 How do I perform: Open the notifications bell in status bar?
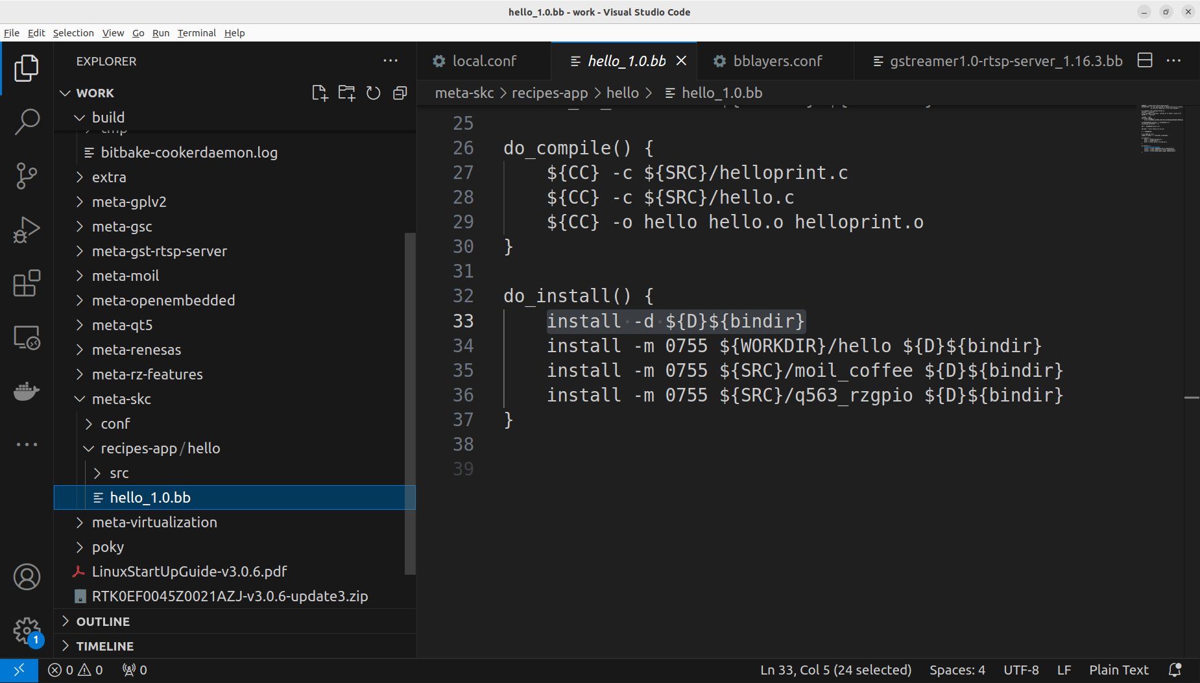[x=1174, y=670]
